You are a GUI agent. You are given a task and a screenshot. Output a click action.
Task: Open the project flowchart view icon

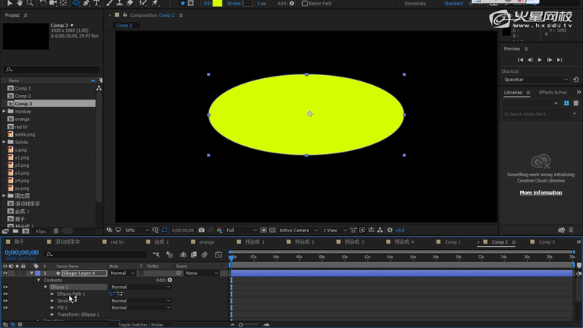pos(99,88)
